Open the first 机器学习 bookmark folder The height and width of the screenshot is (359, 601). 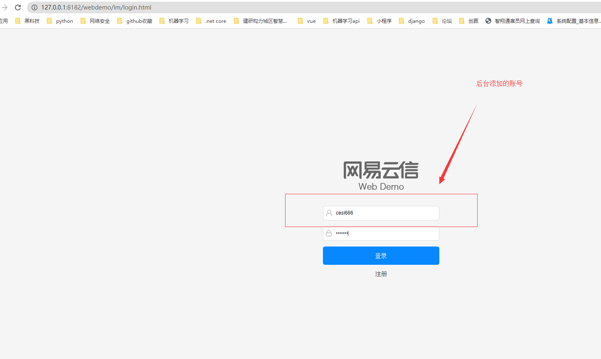174,21
